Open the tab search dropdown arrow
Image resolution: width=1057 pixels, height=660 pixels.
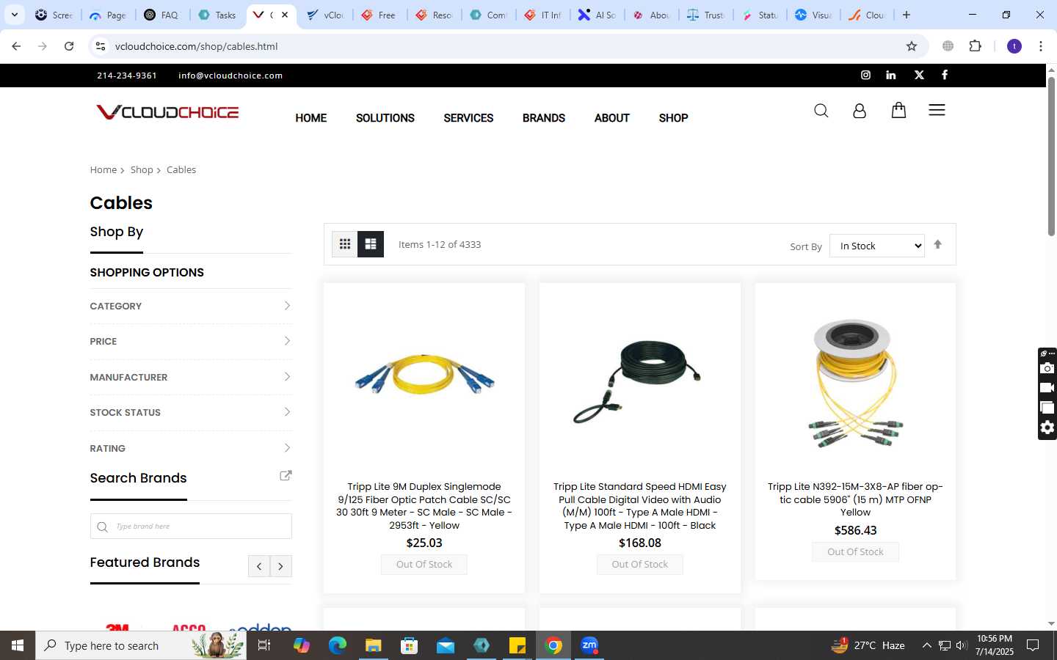14,15
